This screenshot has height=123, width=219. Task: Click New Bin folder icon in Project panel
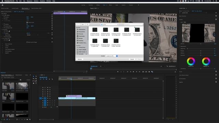27,120
